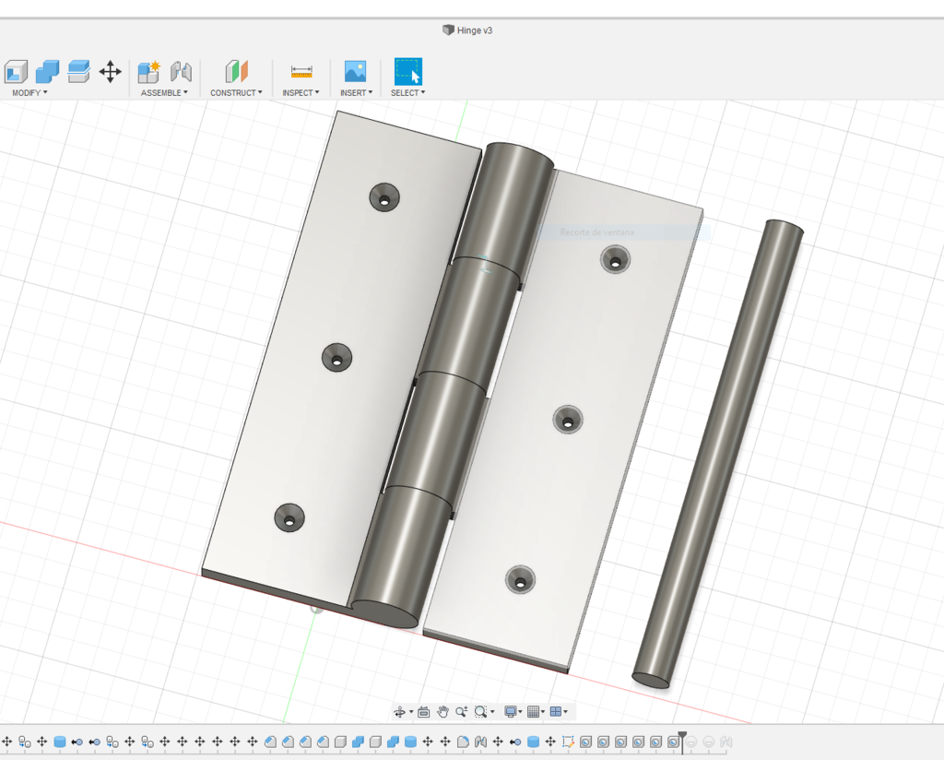Viewport: 944px width, 760px height.
Task: Open the Grids and Snaps dropdown
Action: [x=538, y=711]
